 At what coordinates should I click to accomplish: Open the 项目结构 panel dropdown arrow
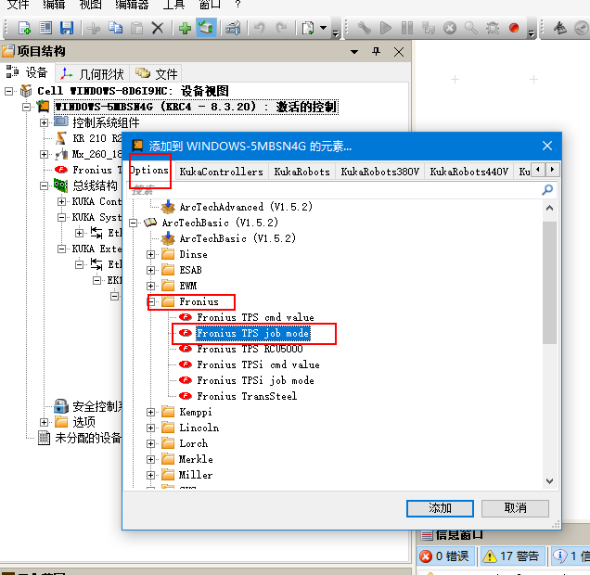click(354, 52)
